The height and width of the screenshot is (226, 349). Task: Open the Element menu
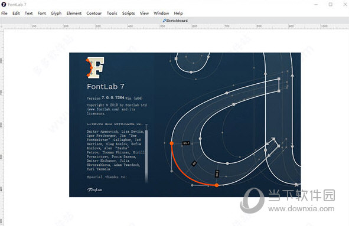[74, 14]
